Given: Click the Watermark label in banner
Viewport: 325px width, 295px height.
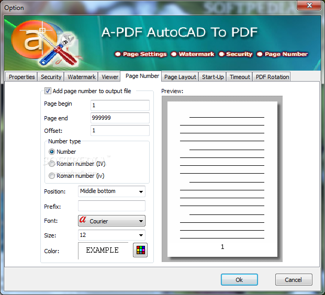Looking at the screenshot, I should [x=196, y=54].
